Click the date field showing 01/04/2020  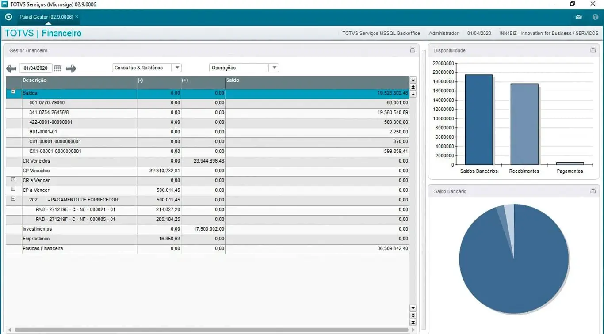(35, 68)
